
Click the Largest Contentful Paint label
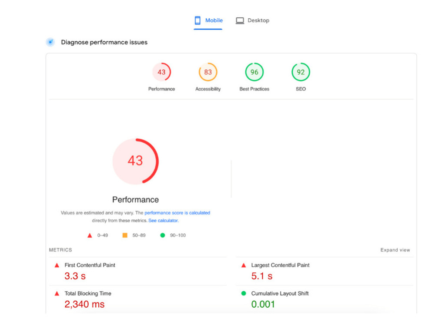tap(280, 265)
